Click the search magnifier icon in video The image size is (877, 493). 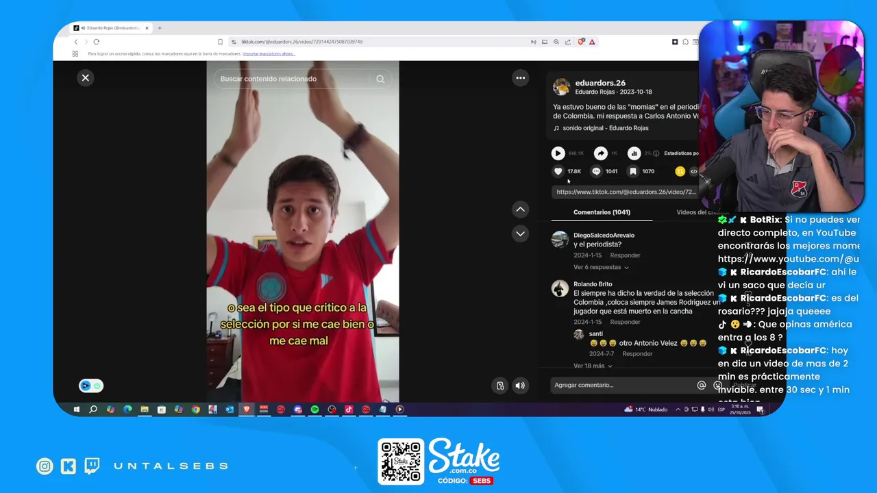pyautogui.click(x=380, y=79)
